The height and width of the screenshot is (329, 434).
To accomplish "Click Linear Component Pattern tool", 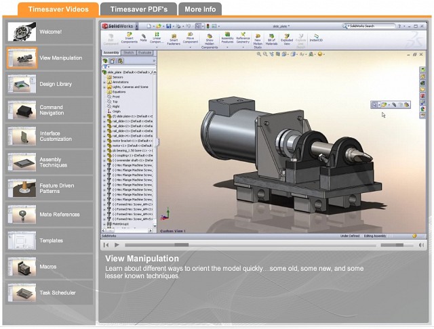I will click(x=157, y=38).
